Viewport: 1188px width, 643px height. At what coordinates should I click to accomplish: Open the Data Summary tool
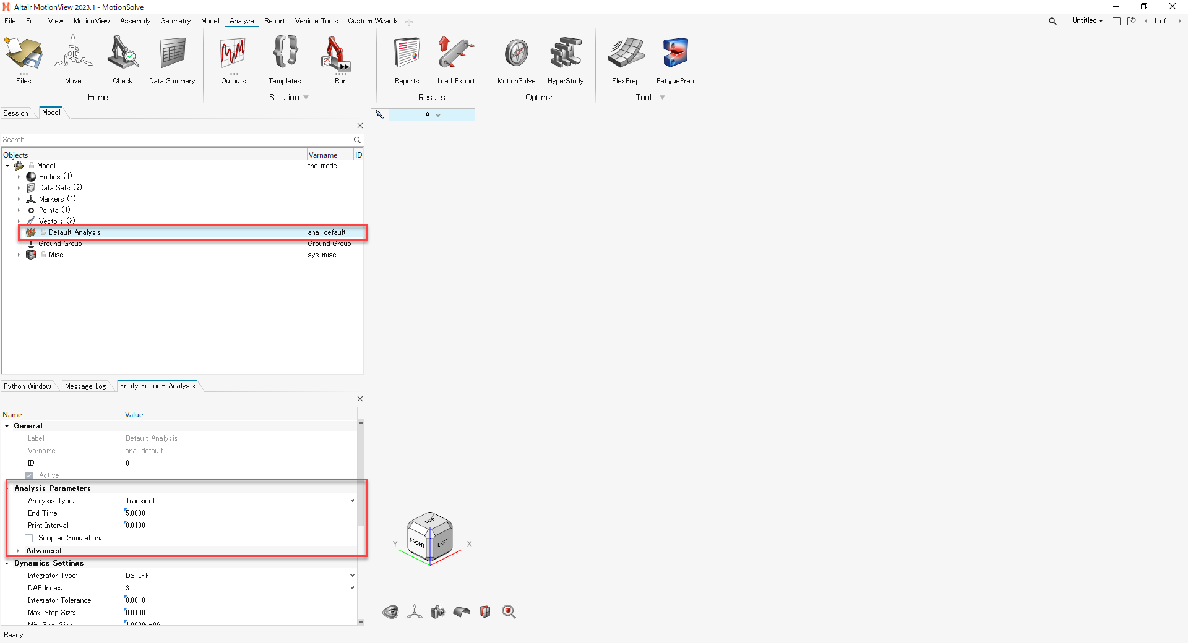(171, 60)
